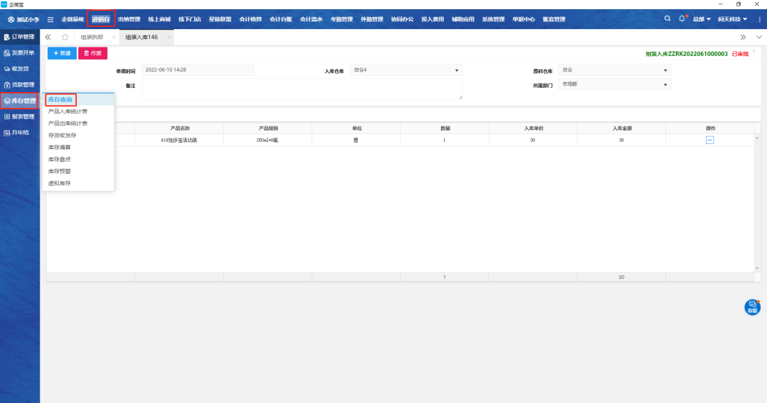Close the 组装拆卸 tab
This screenshot has width=767, height=403.
coord(114,37)
